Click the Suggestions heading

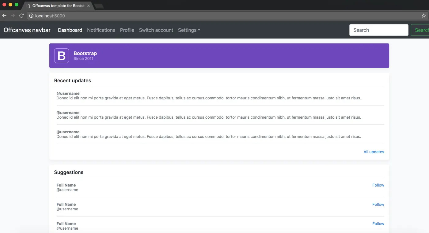click(x=69, y=172)
